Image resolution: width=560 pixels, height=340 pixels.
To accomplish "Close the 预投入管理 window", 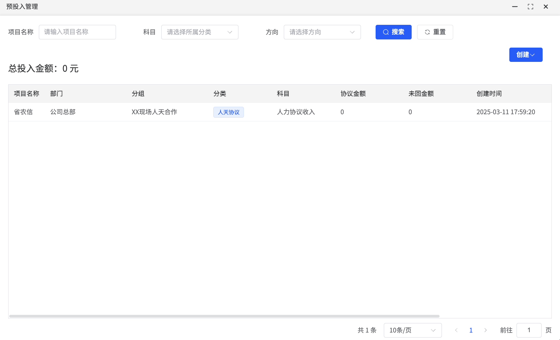I will [546, 6].
